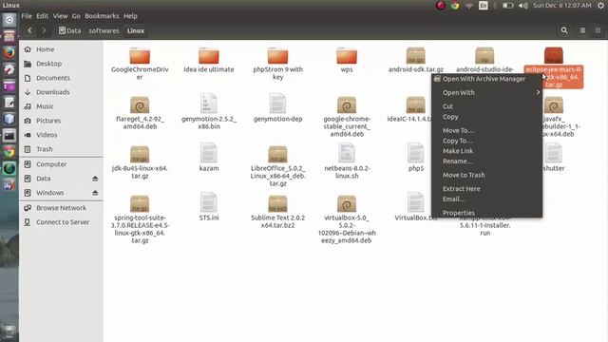Select spring-tool-suite tar.gz archive icon

(x=140, y=204)
